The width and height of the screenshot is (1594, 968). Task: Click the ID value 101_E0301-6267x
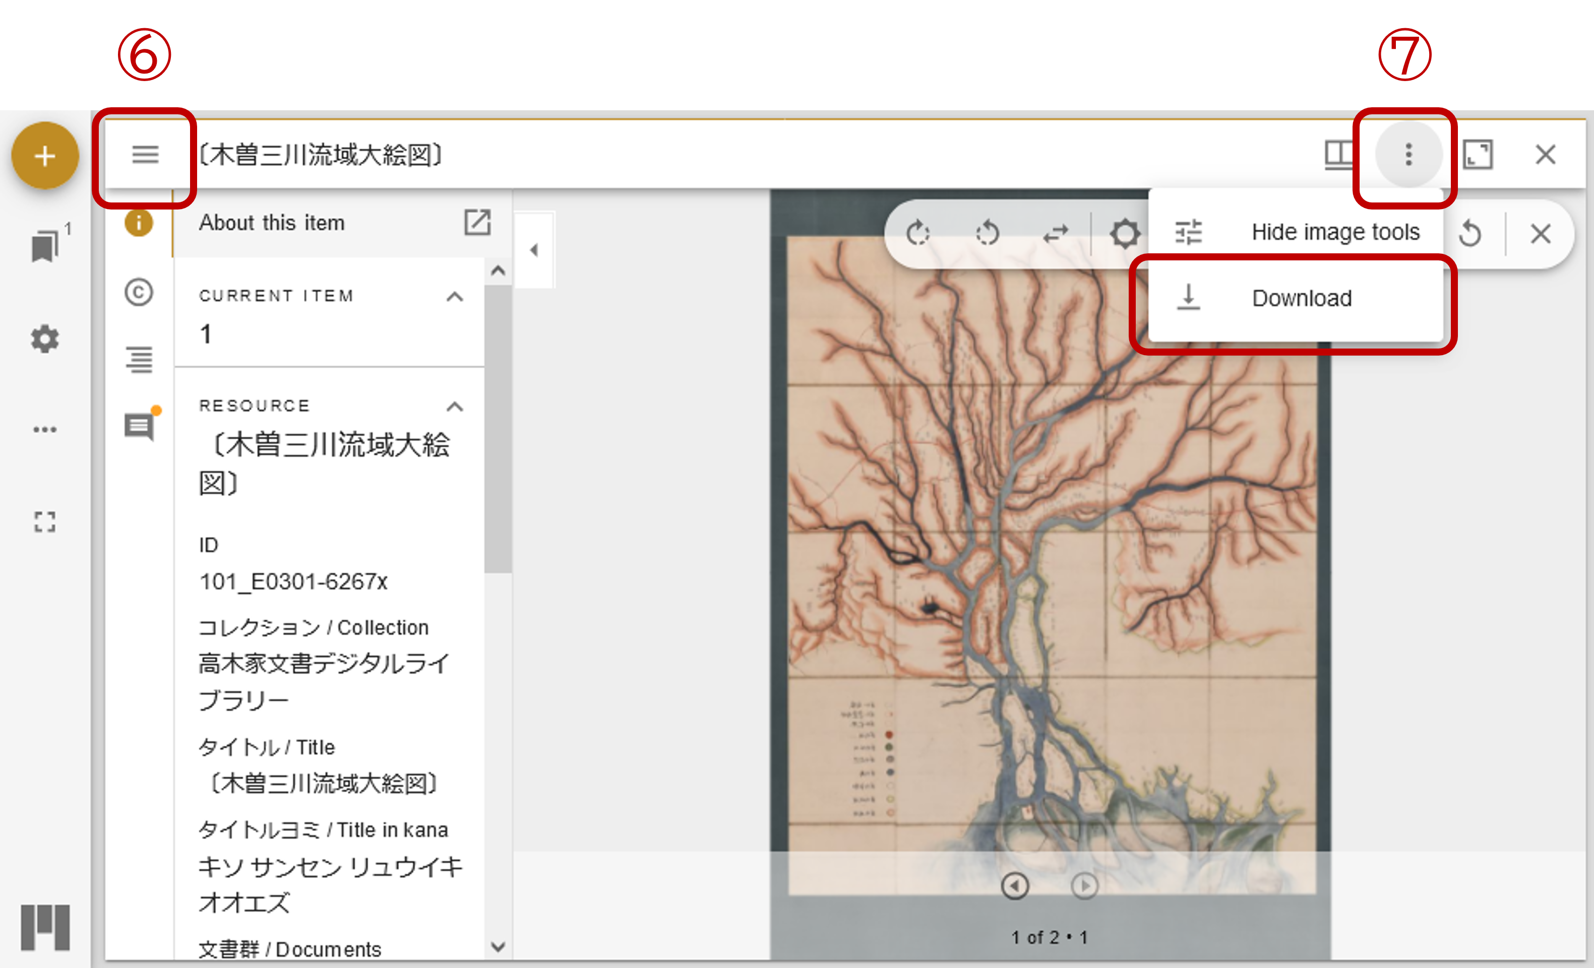[293, 582]
